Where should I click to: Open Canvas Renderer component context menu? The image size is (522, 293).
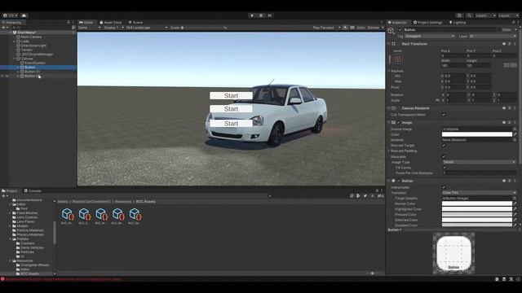[x=515, y=108]
